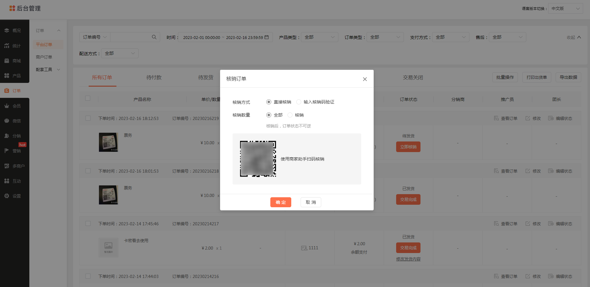Open the 售后 dropdown
The height and width of the screenshot is (287, 590).
(x=508, y=37)
